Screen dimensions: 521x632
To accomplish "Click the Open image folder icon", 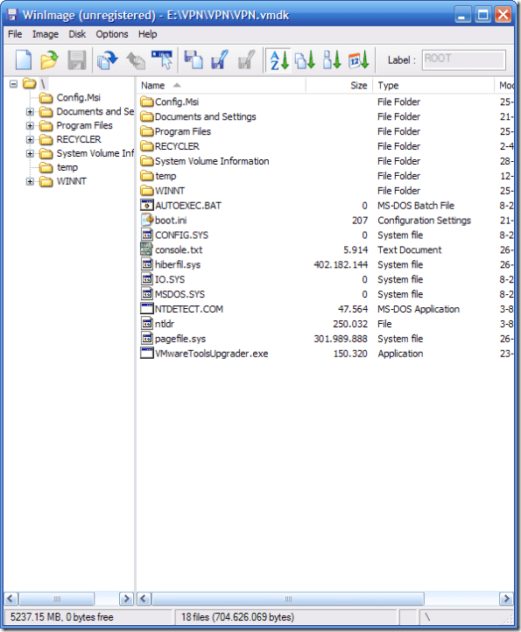I will [49, 60].
